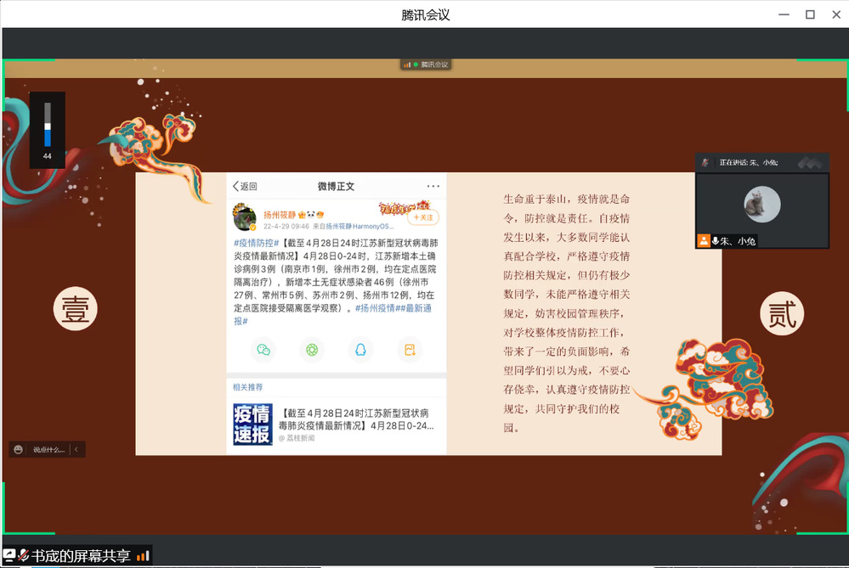Click muted mic icon beside 书宬的屏幕共享
Viewport: 849px width, 568px height.
(23, 555)
